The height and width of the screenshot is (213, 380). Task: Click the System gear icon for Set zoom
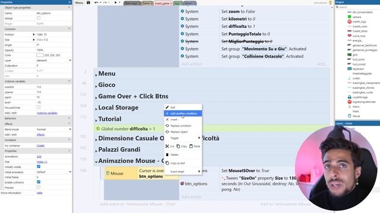click(182, 11)
